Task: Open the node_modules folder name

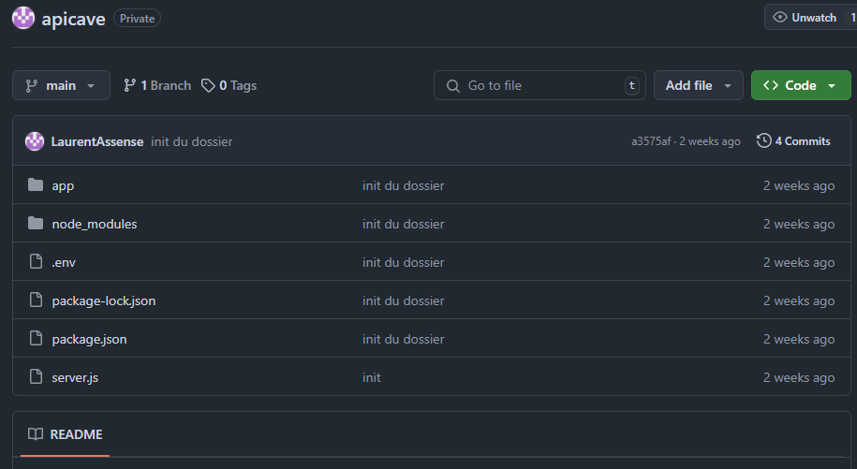Action: (x=95, y=224)
